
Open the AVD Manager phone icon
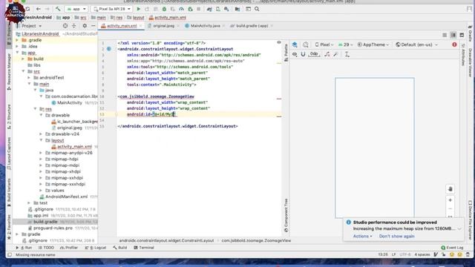pyautogui.click(x=217, y=9)
